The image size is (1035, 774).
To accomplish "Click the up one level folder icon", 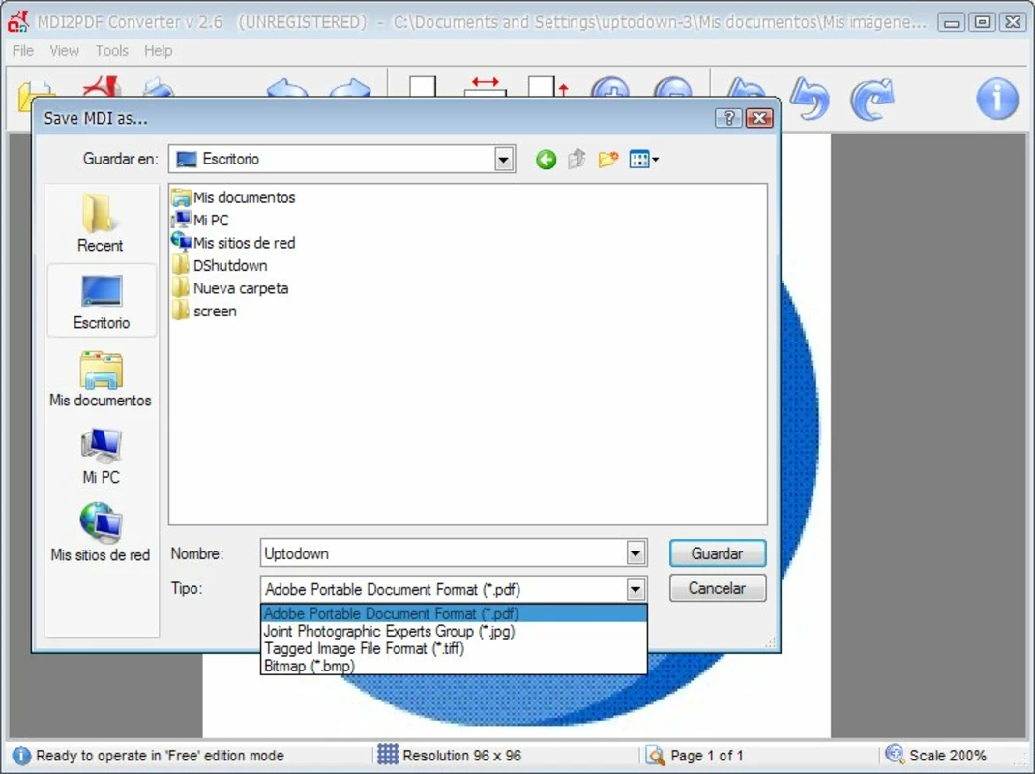I will [577, 160].
